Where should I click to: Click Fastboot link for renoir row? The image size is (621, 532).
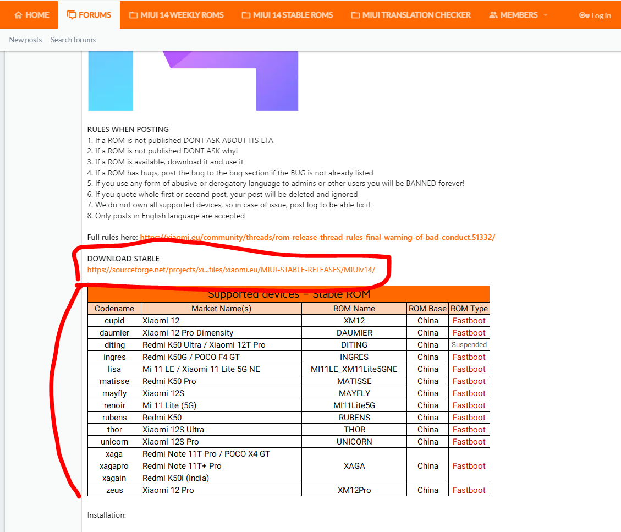469,405
